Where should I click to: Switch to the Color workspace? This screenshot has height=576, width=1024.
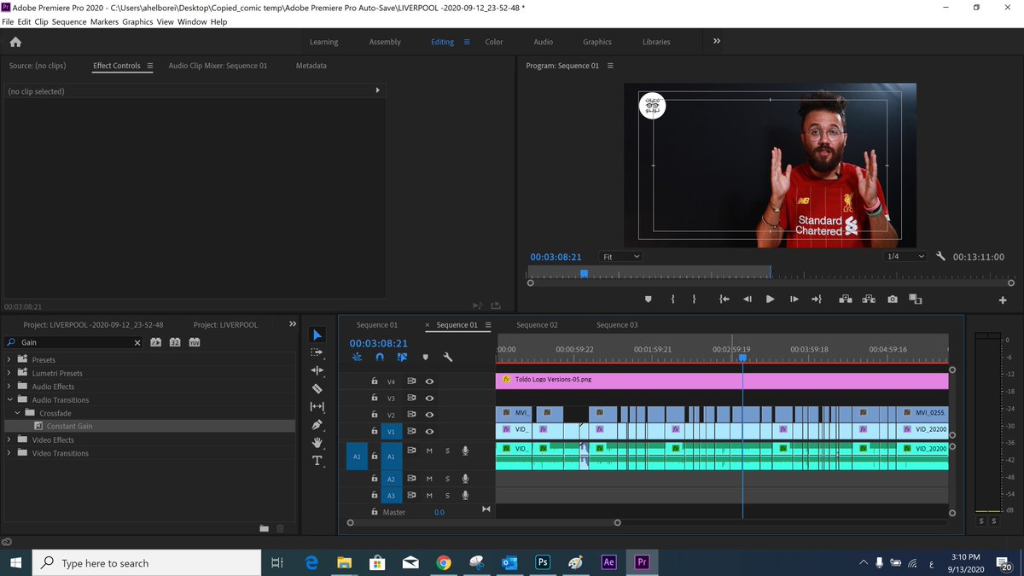click(x=494, y=42)
